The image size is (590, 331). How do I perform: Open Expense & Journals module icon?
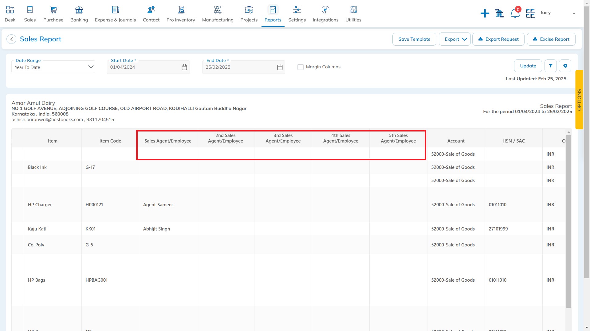click(115, 10)
